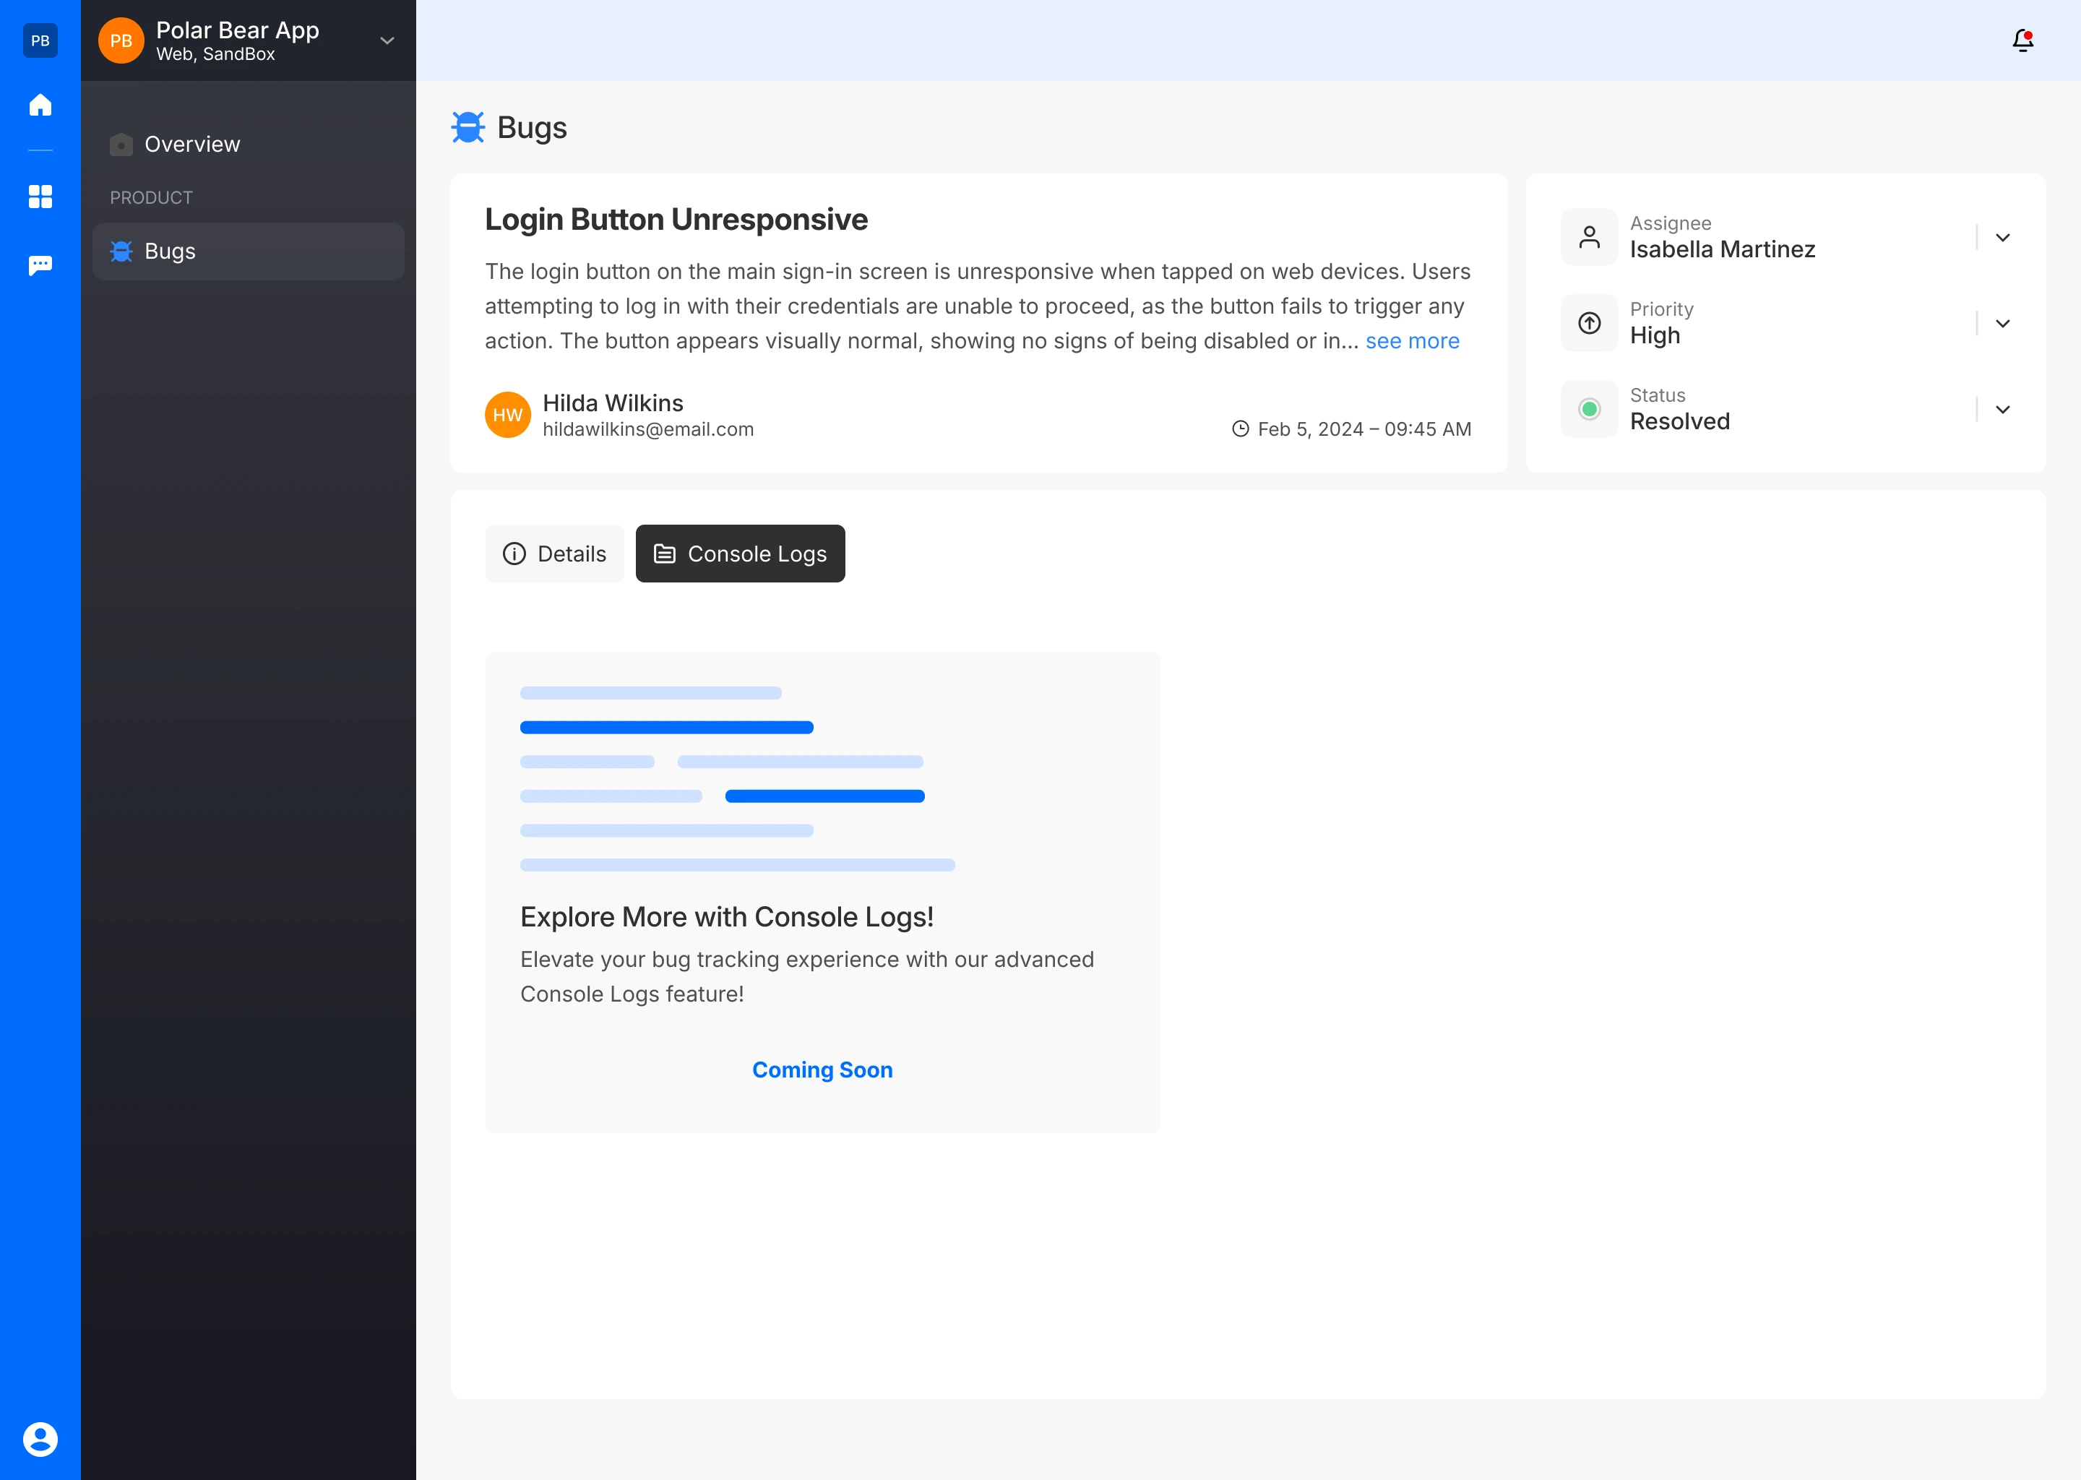The image size is (2081, 1480).
Task: Click the priority up-arrow icon
Action: (1589, 322)
